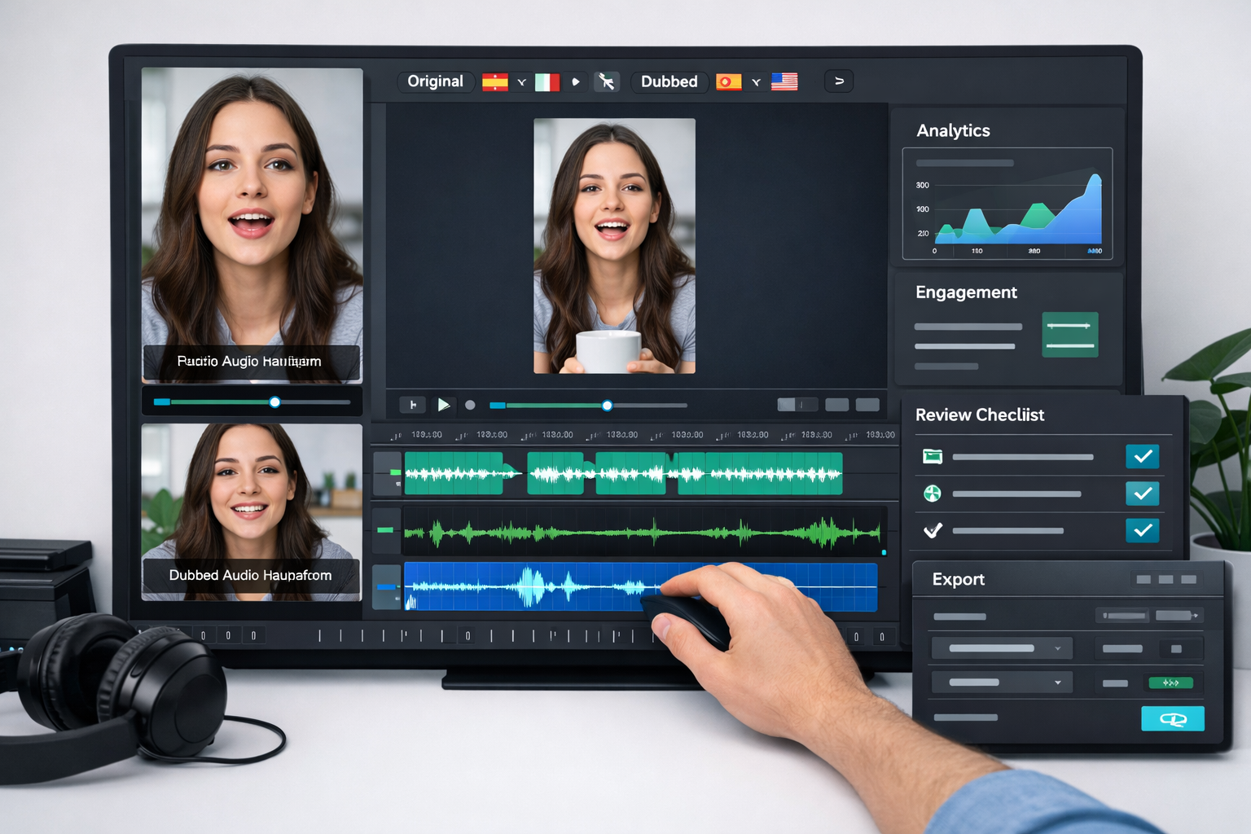Click the Analytics area chart
The width and height of the screenshot is (1251, 834).
[1007, 204]
